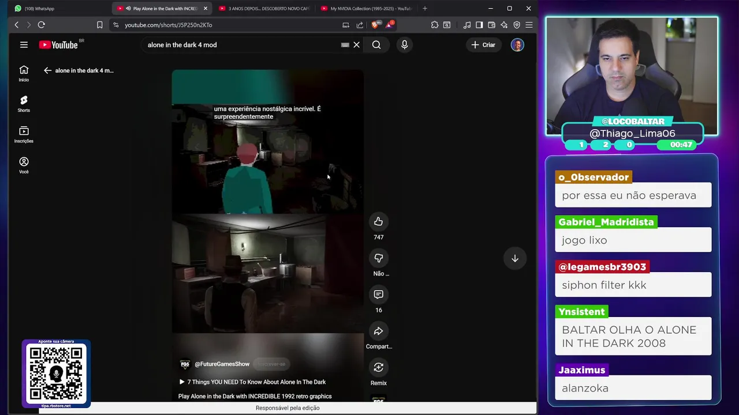The image size is (739, 415).
Task: Cast media from the address bar
Action: tap(346, 25)
